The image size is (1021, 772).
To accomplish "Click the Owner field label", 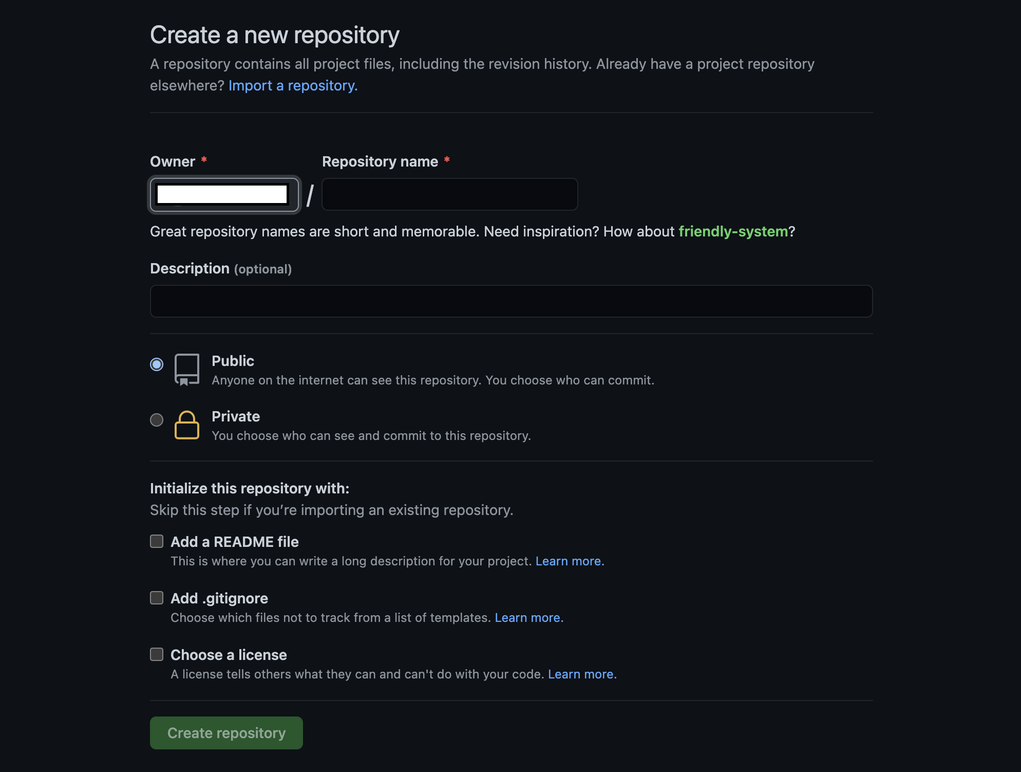I will pyautogui.click(x=172, y=161).
